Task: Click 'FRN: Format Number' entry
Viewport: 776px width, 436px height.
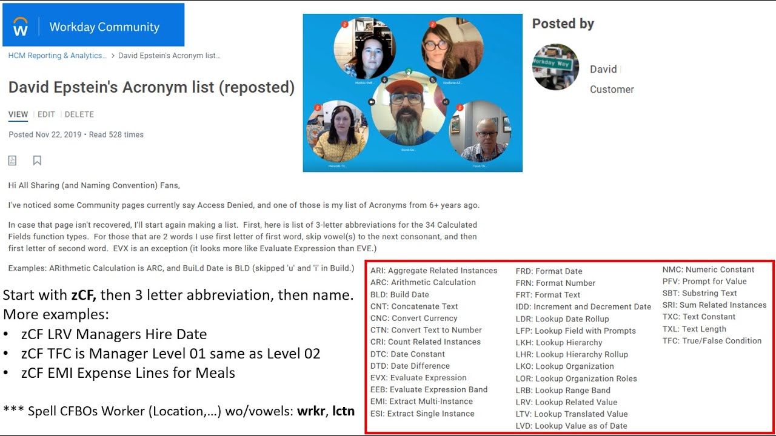Action: (555, 283)
